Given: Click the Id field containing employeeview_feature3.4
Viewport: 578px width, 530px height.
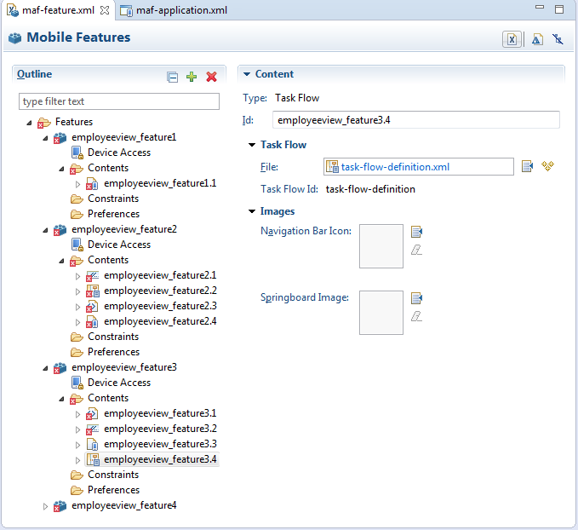Looking at the screenshot, I should [x=415, y=120].
